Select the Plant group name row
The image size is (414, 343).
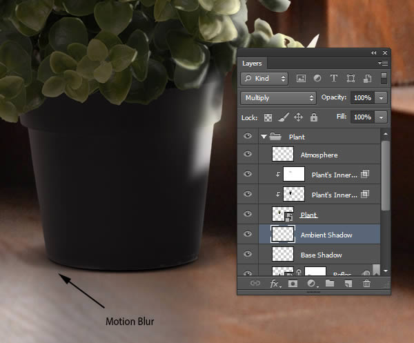(x=319, y=137)
